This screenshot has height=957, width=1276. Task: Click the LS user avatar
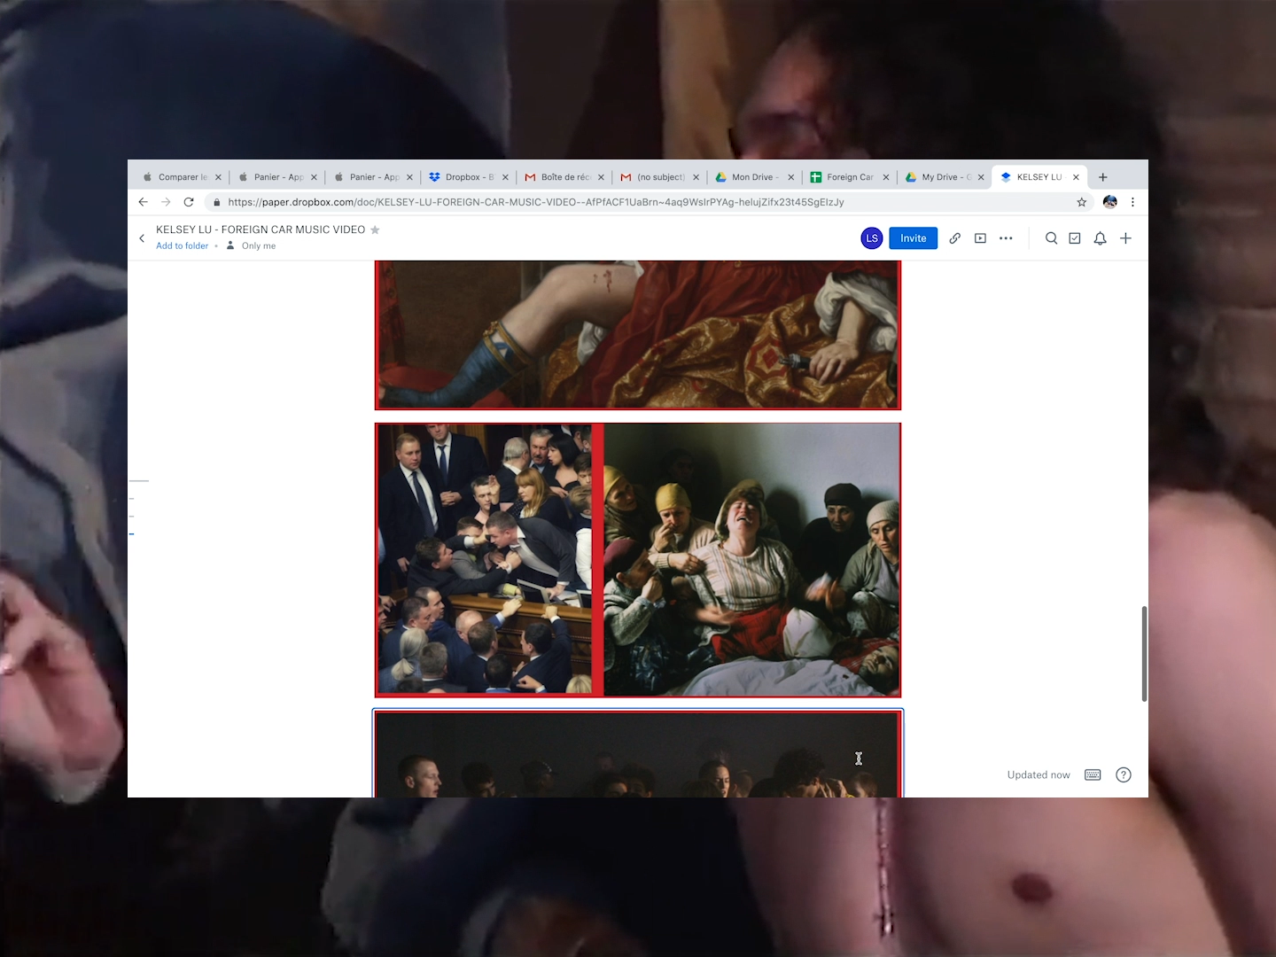(x=872, y=238)
